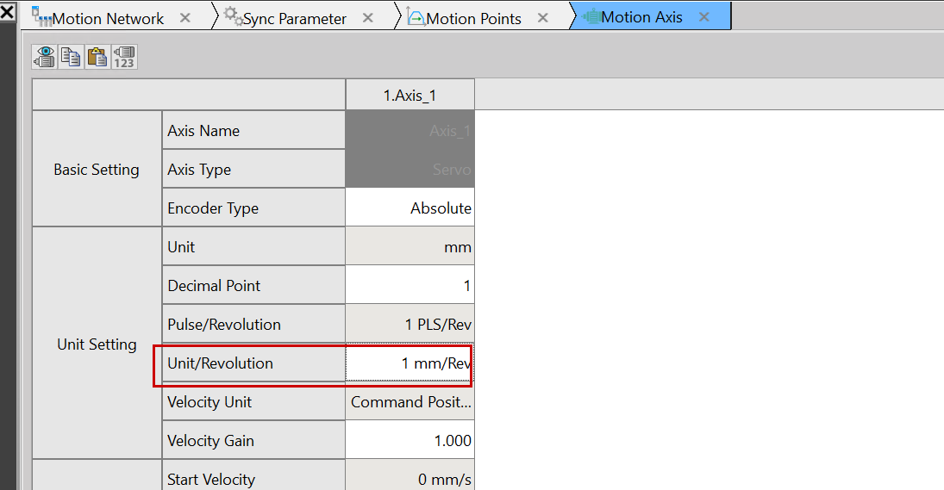The height and width of the screenshot is (490, 944).
Task: Open the Unit value cell showing mm
Action: (x=409, y=247)
